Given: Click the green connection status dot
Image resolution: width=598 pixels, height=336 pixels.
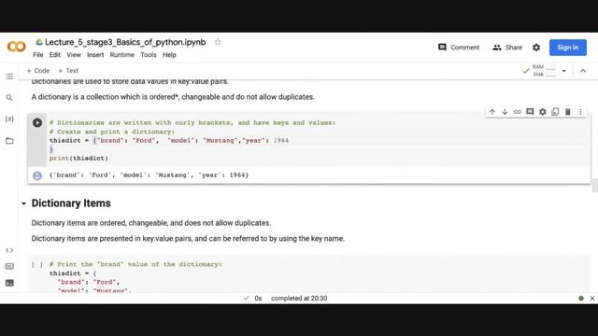Looking at the screenshot, I should tap(581, 299).
